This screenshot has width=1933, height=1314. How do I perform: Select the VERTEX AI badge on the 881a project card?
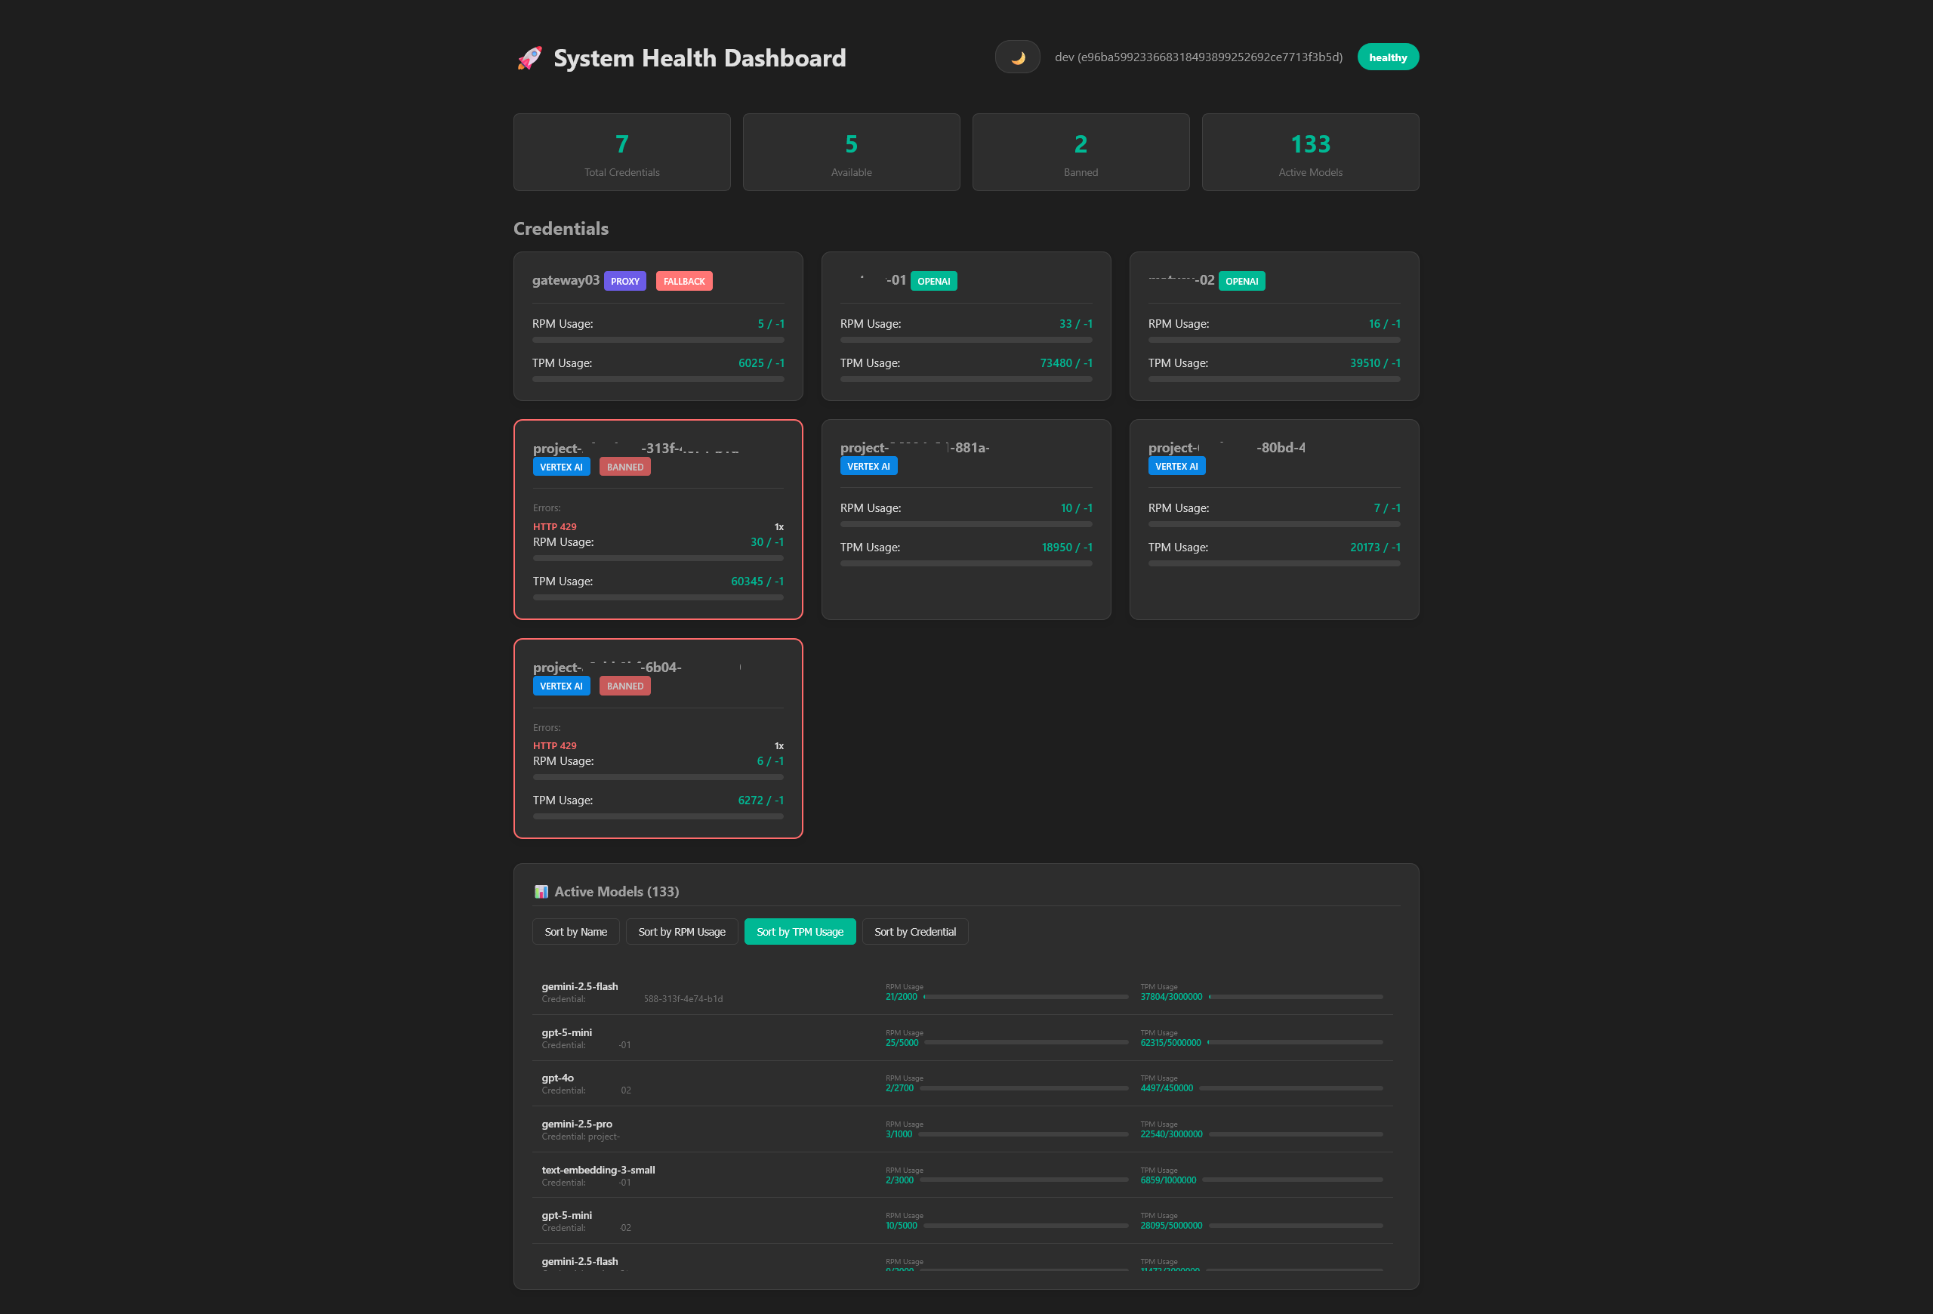point(868,466)
